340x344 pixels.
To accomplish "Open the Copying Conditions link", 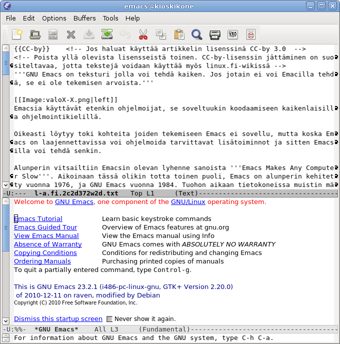I will 45,252.
